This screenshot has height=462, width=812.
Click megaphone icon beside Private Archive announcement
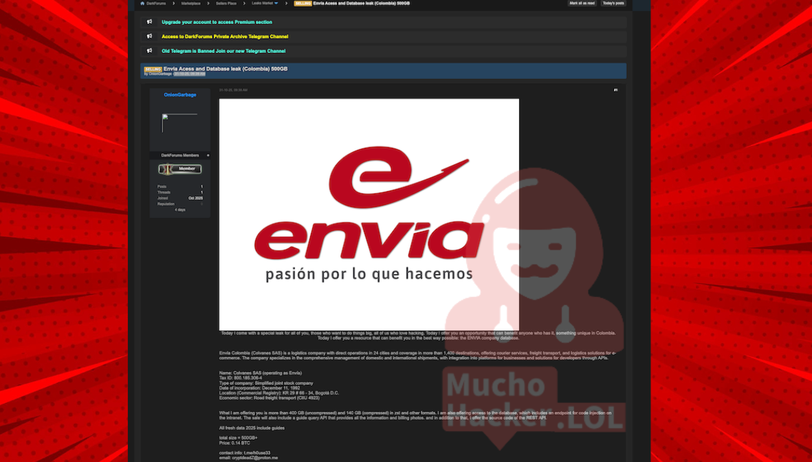click(149, 36)
